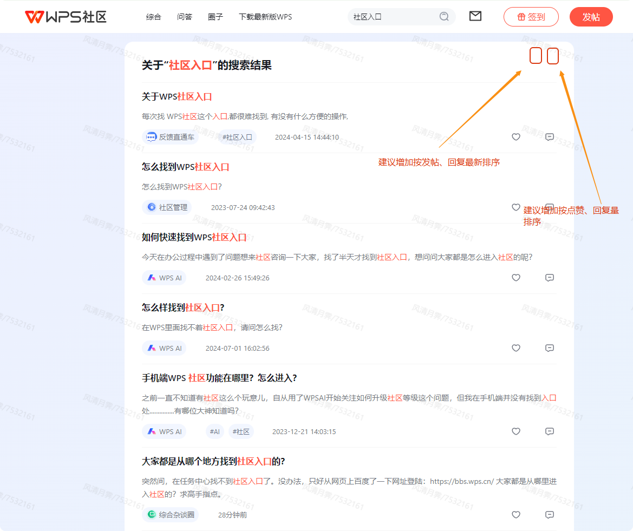Open WPS AI tag under 怎么样找到社区入口?

164,348
